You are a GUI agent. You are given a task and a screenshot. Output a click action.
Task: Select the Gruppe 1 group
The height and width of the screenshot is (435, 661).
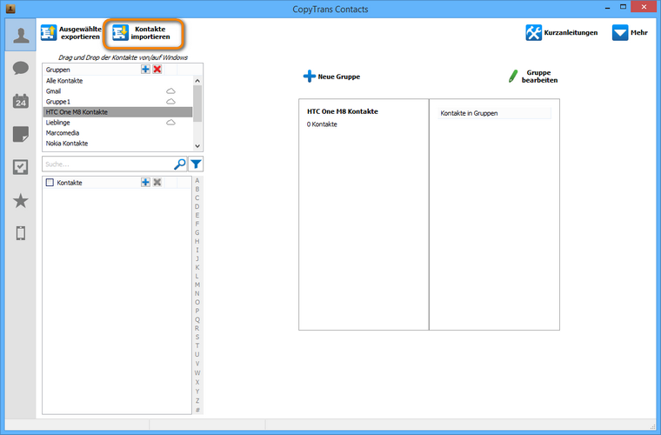[117, 102]
